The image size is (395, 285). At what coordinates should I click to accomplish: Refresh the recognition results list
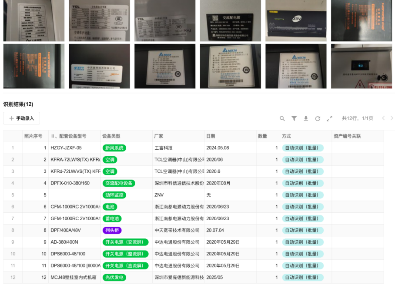click(318, 118)
